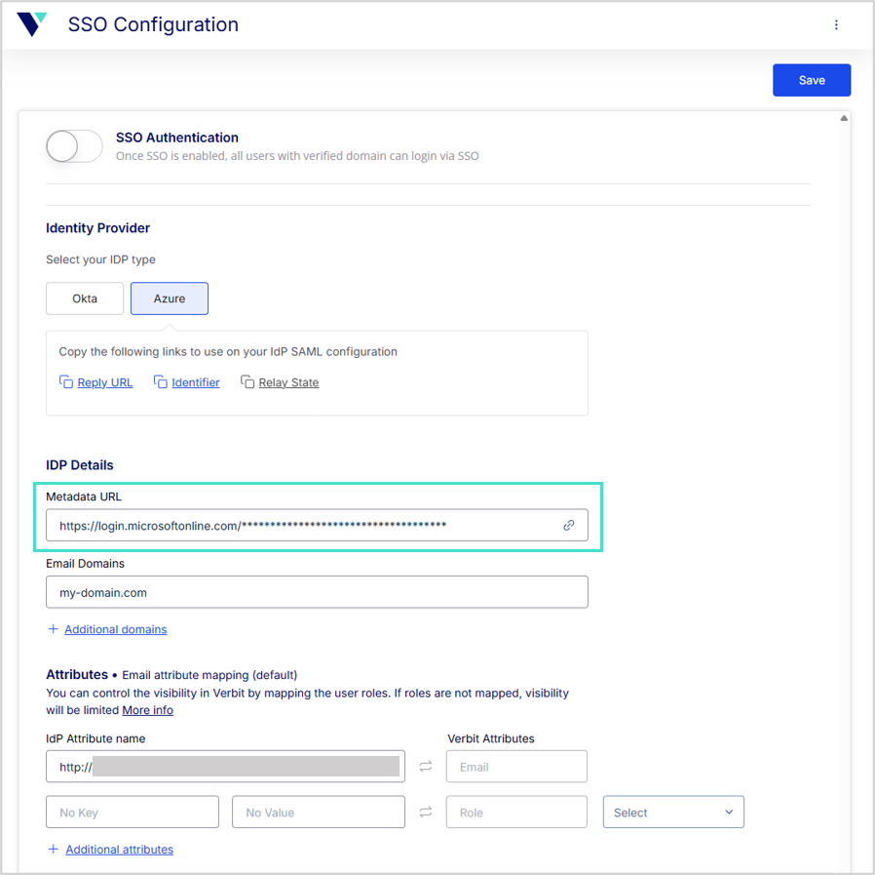Click the copy icon for Relay State
875x875 pixels.
pos(247,381)
